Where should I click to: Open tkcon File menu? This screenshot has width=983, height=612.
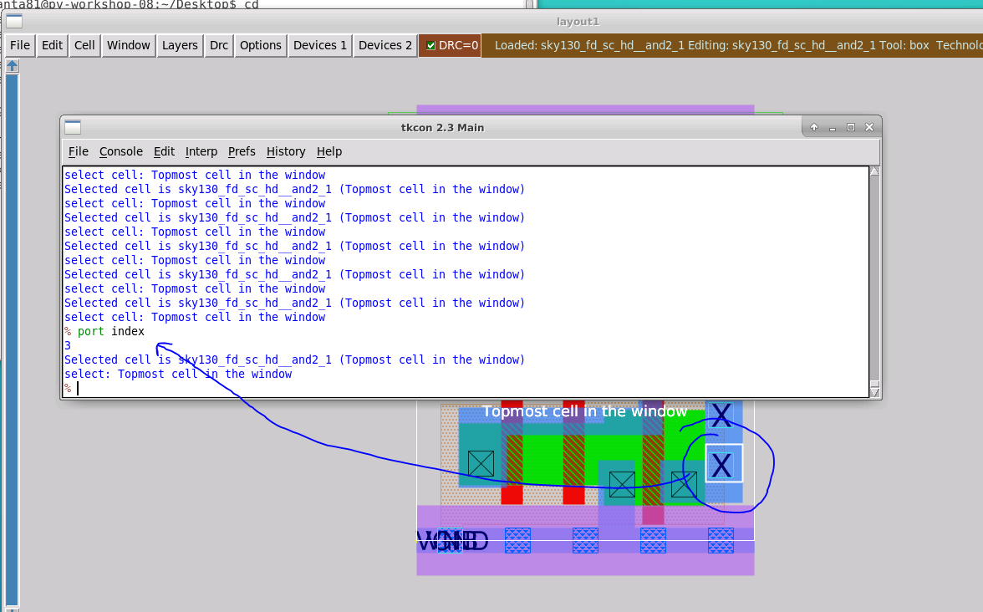coord(79,152)
